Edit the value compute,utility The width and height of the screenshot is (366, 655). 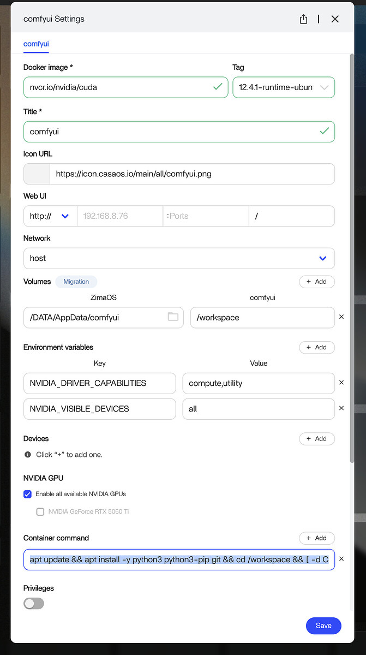click(x=259, y=383)
